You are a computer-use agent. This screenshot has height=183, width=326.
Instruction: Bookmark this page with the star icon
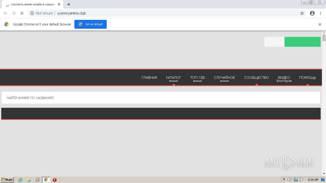click(302, 13)
